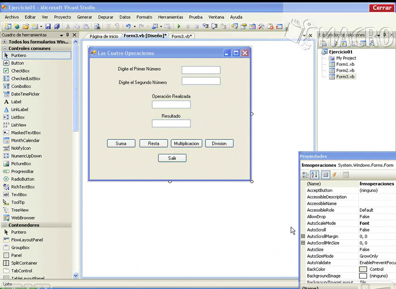Open the Depurar menu
The height and width of the screenshot is (289, 396).
[105, 16]
